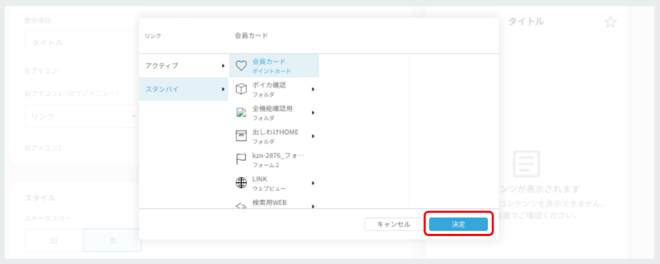Click the star icon next to タイトル
The height and width of the screenshot is (264, 660).
(x=610, y=22)
